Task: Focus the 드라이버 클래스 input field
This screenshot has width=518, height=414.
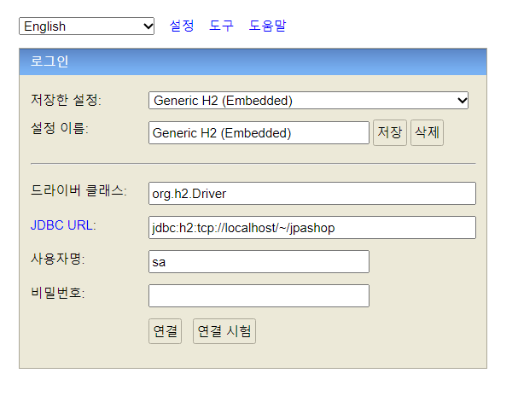Action: [x=312, y=193]
